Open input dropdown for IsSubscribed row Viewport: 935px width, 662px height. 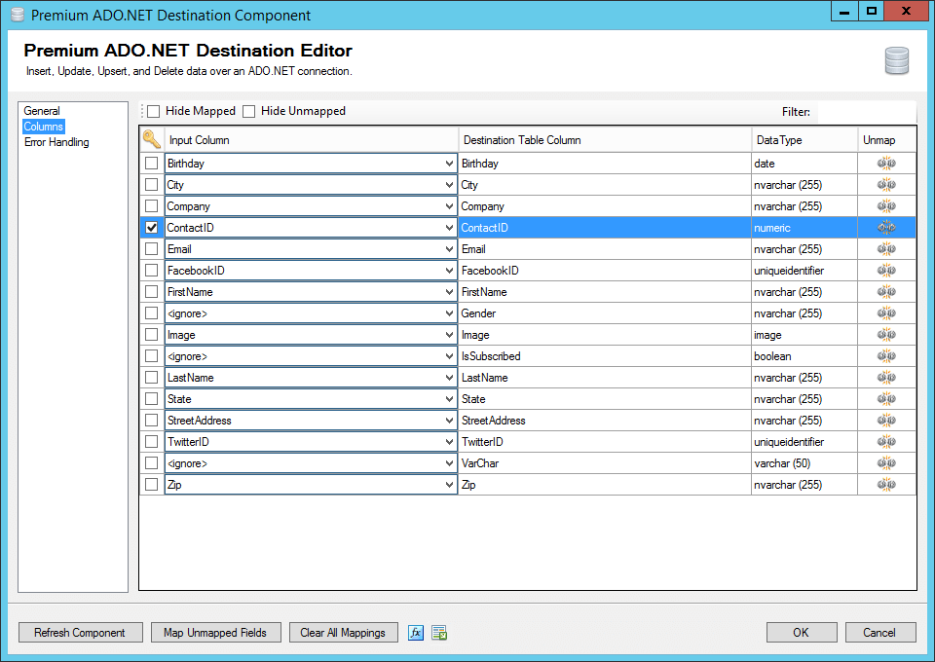click(449, 356)
